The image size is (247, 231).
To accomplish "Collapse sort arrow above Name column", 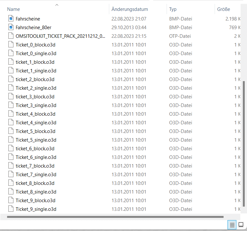I will click(57, 5).
